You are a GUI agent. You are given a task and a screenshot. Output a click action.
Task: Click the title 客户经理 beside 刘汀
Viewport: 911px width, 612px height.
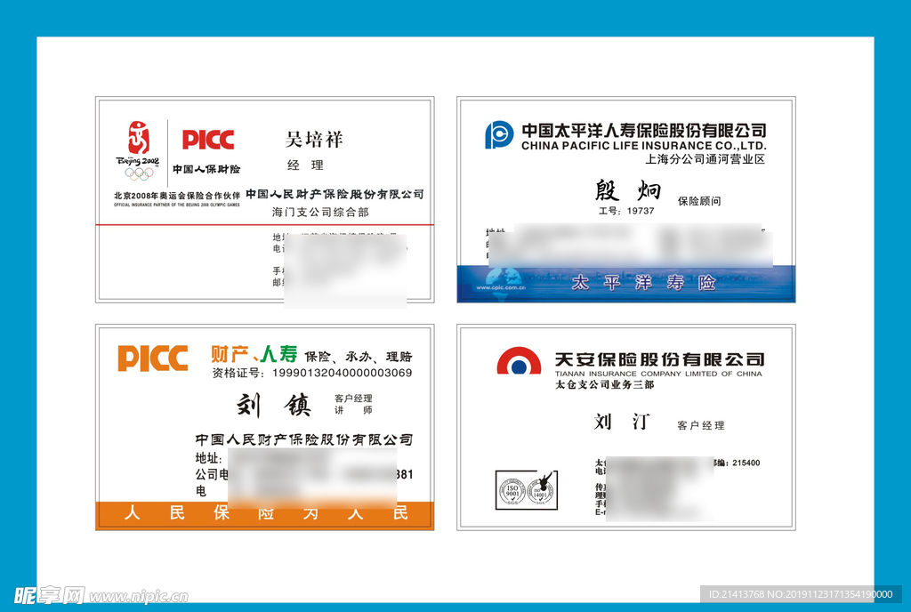[x=701, y=425]
